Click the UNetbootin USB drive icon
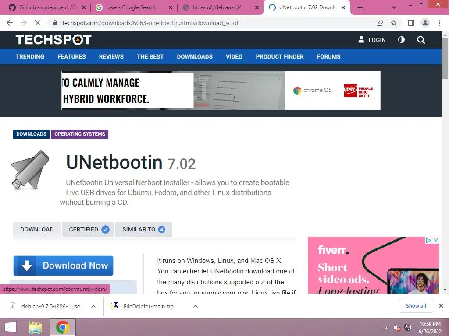449x336 pixels. click(x=30, y=170)
